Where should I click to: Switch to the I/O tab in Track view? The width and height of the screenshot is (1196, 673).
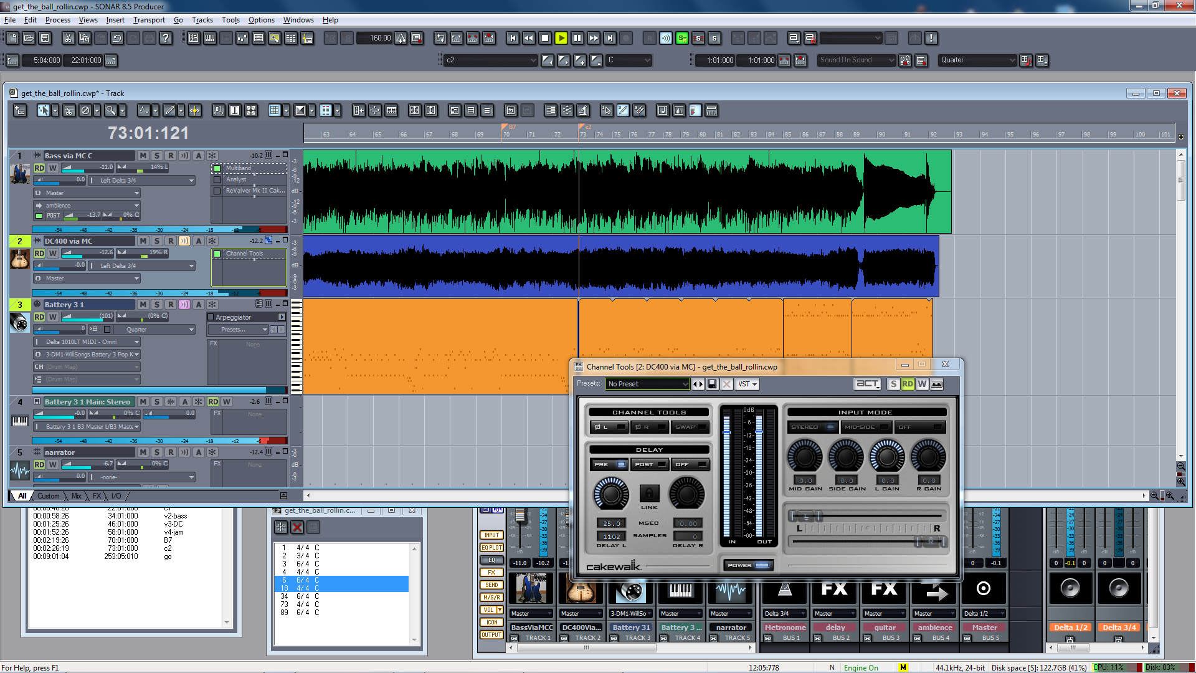tap(116, 496)
